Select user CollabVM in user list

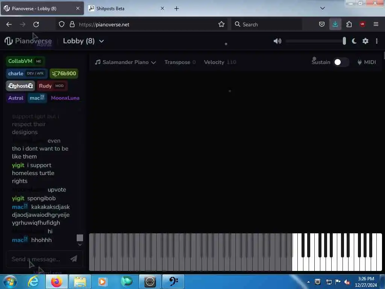coord(25,61)
